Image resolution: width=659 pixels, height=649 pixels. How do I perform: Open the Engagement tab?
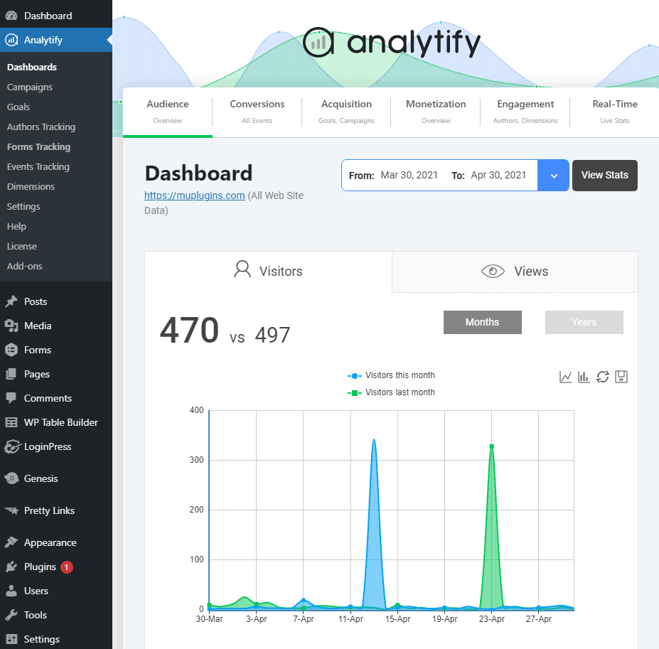525,112
